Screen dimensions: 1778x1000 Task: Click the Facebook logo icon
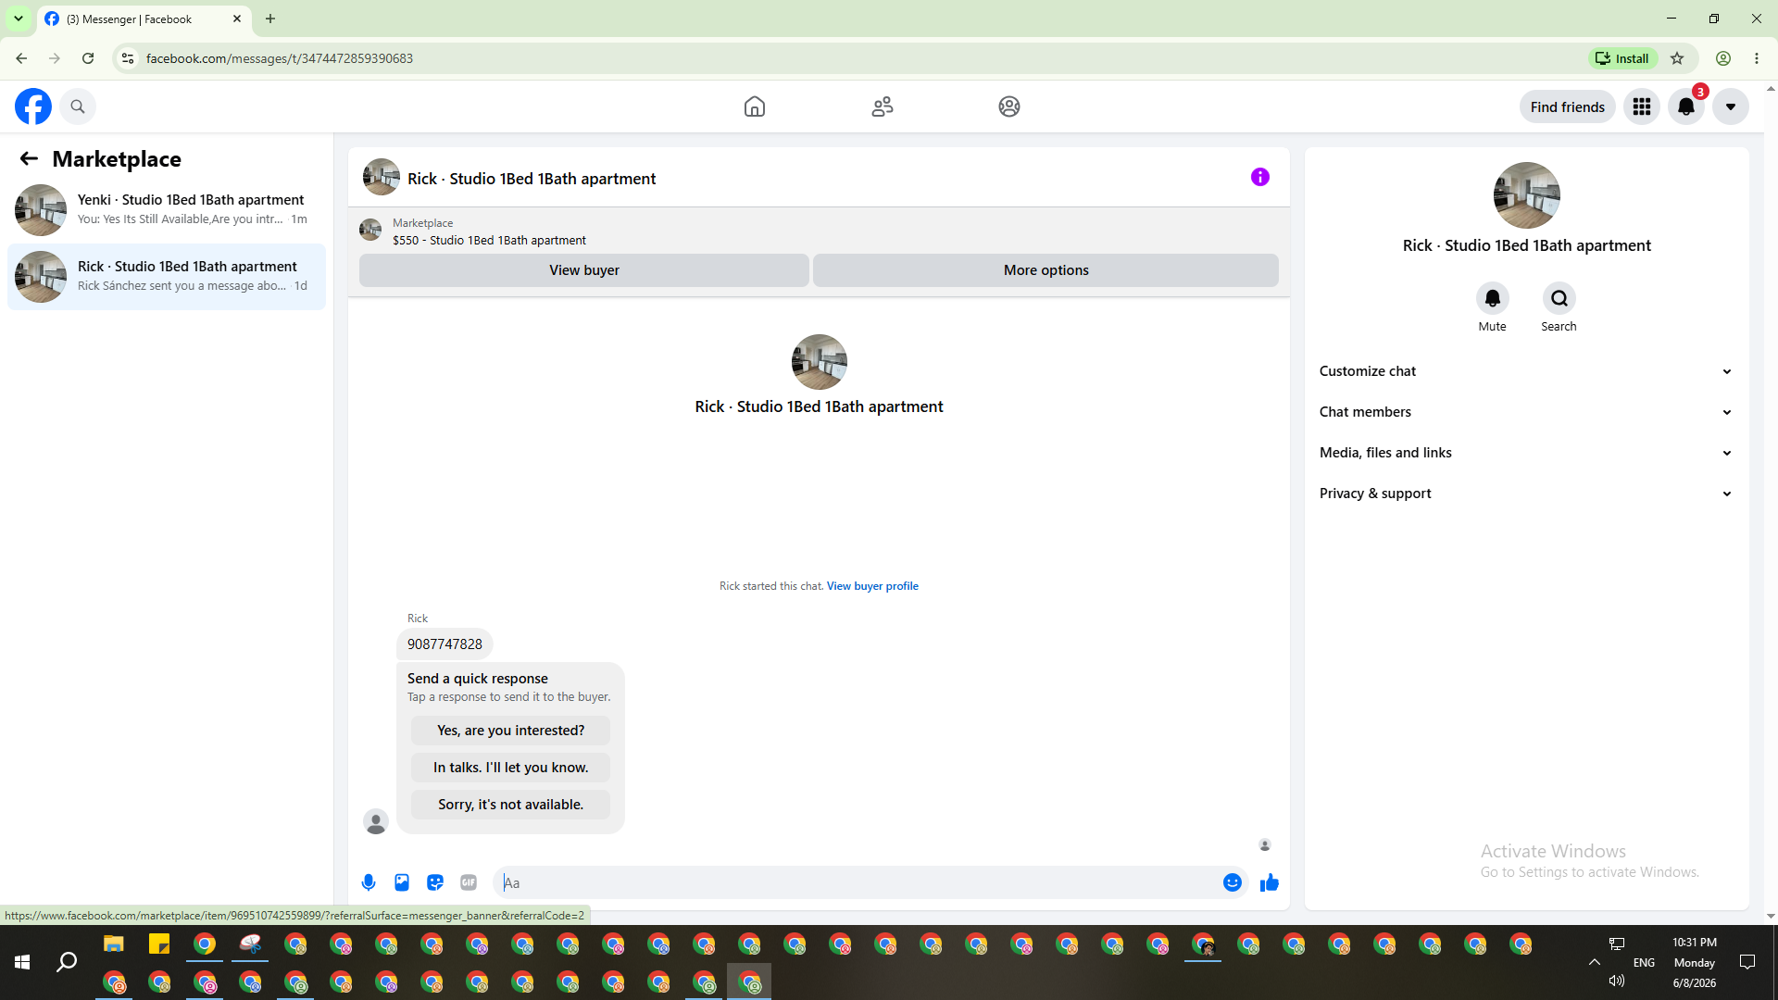[33, 106]
